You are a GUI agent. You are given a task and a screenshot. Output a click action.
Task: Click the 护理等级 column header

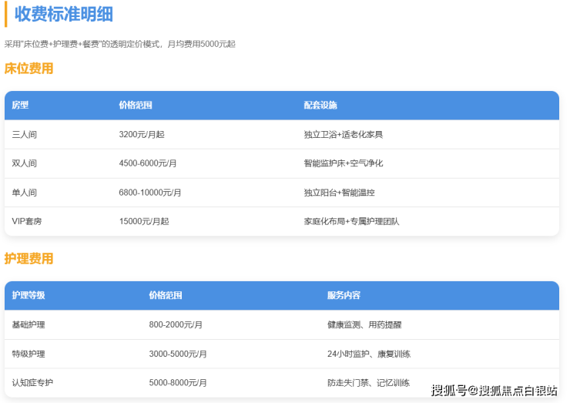[x=28, y=296]
